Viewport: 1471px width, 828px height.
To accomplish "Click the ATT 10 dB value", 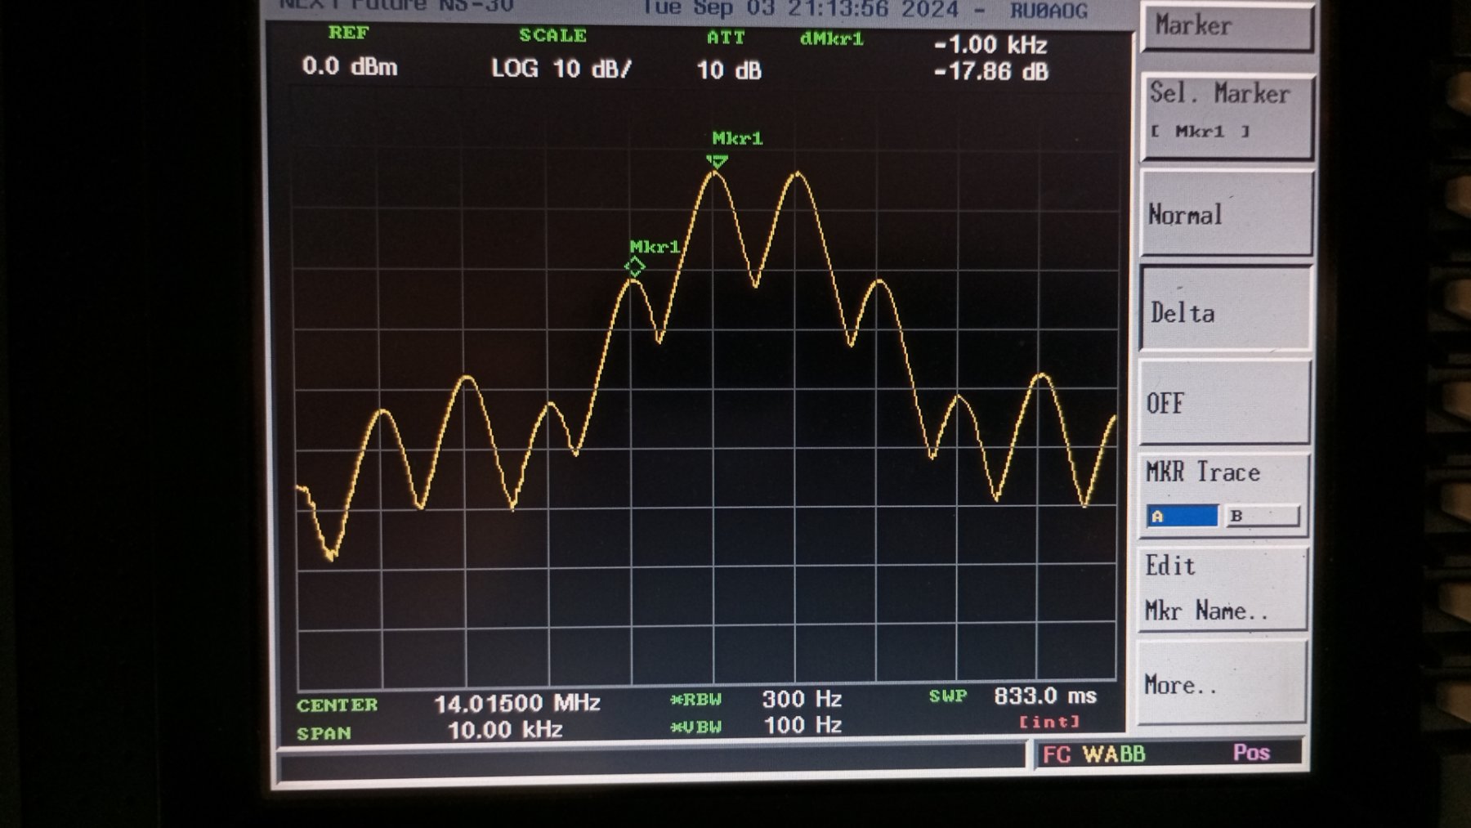I will pos(729,70).
